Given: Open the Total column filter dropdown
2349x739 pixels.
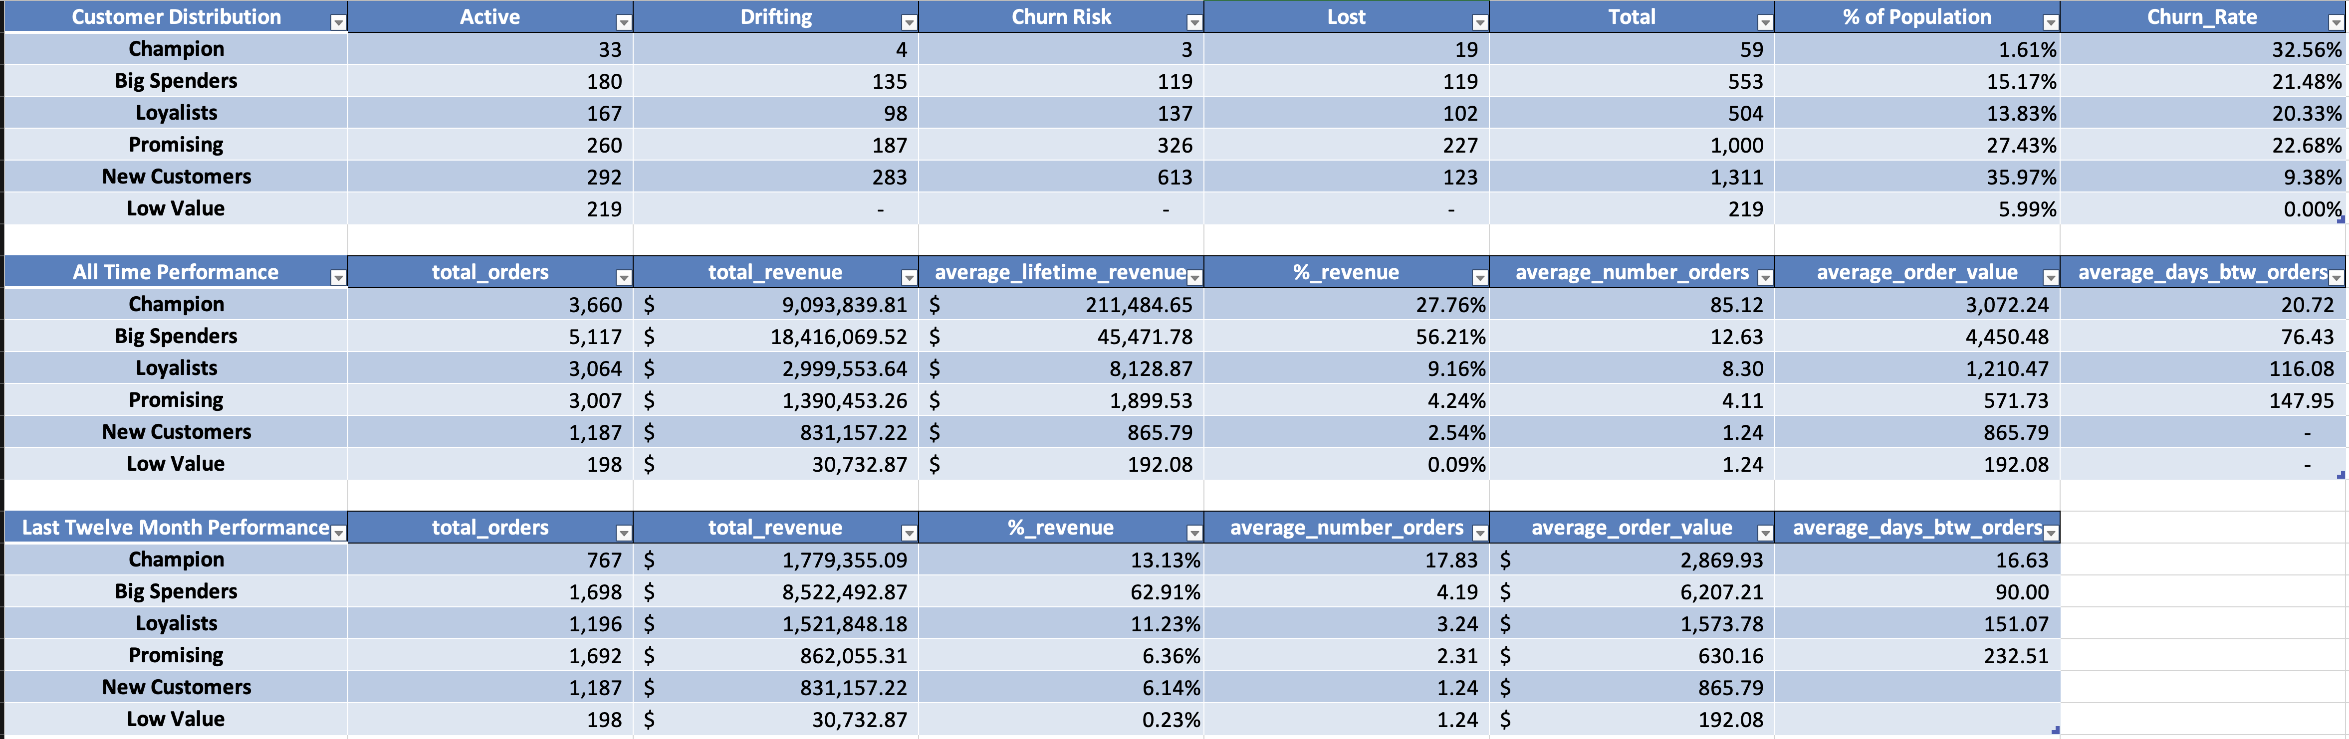Looking at the screenshot, I should [1765, 23].
